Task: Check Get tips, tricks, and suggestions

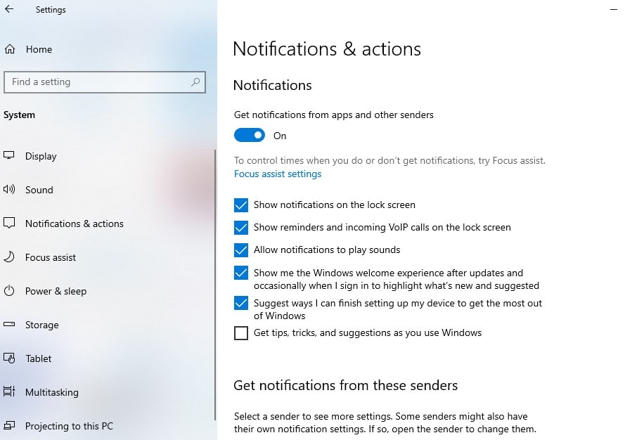Action: point(240,332)
